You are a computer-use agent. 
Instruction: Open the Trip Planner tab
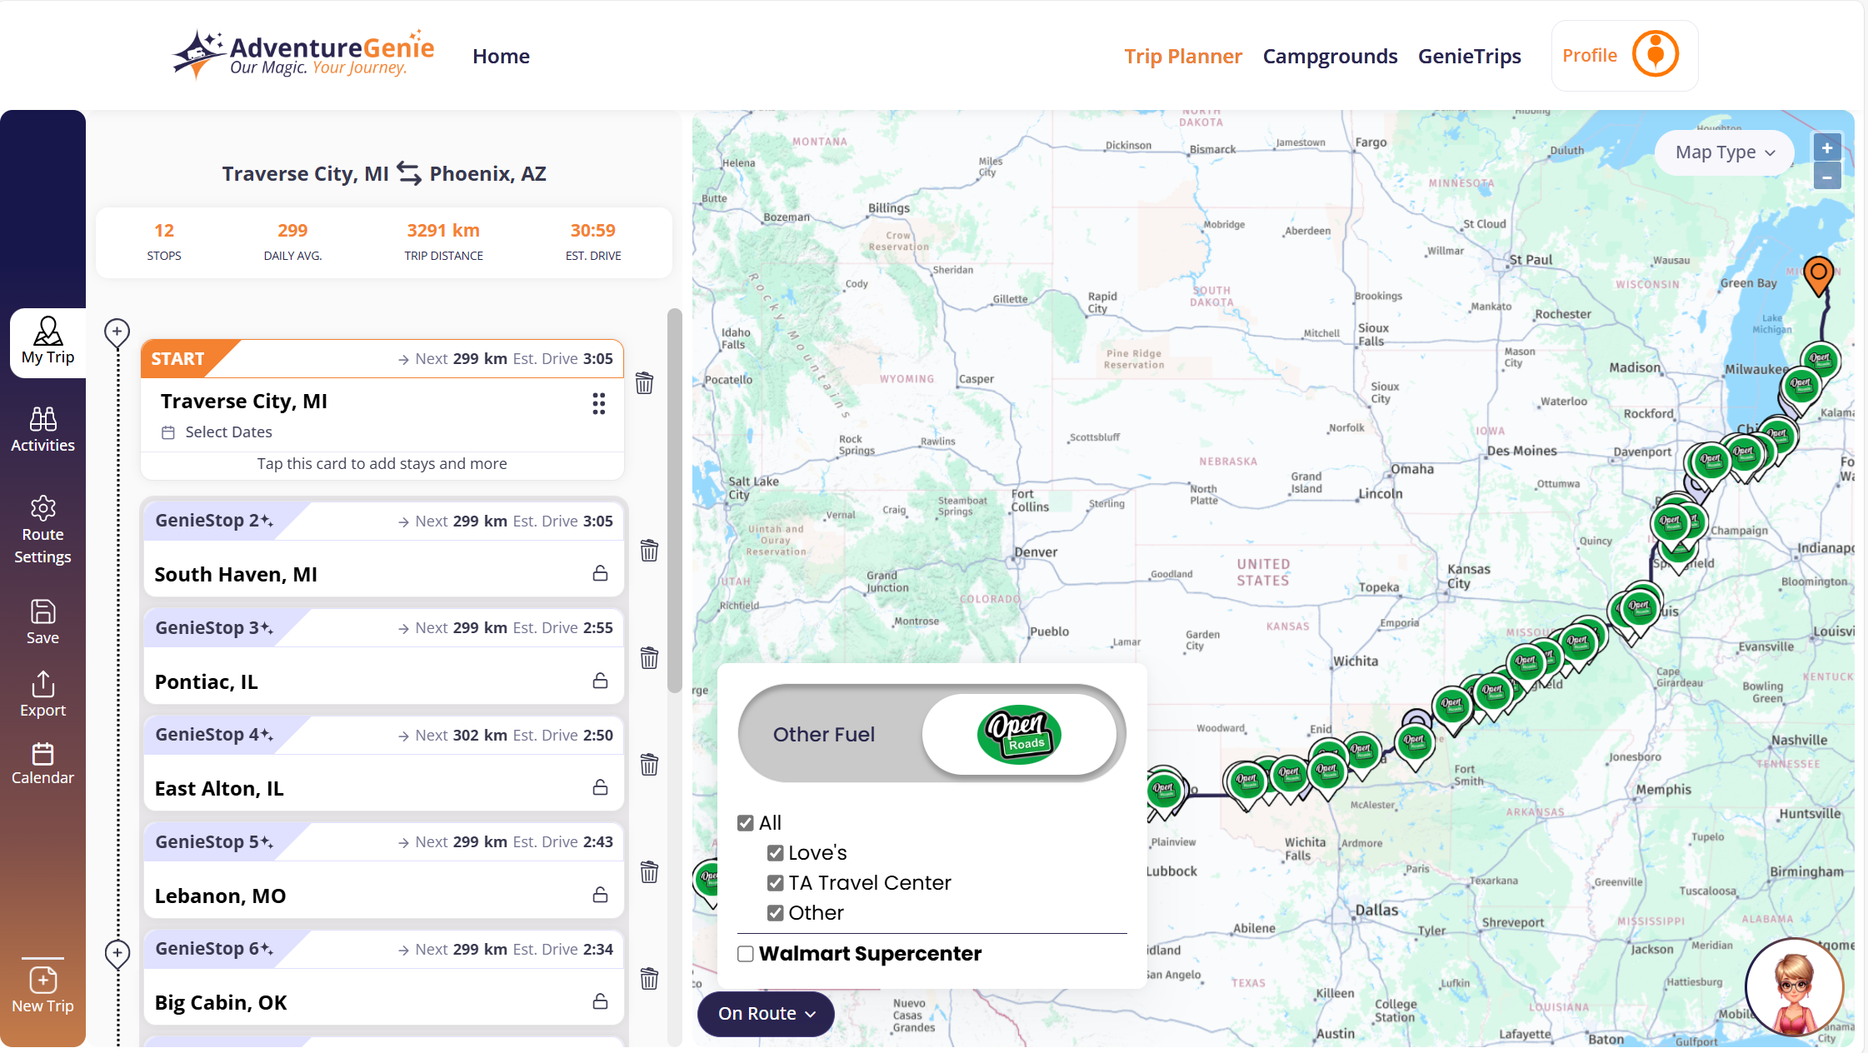[1183, 56]
